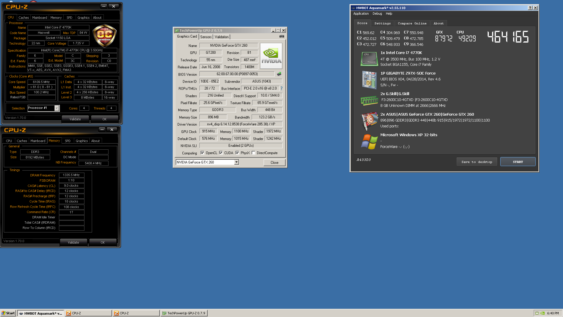Open the NVIDIA GeForce GTX 260 GPU dropdown
Viewport: 563px width, 317px height.
coord(236,162)
